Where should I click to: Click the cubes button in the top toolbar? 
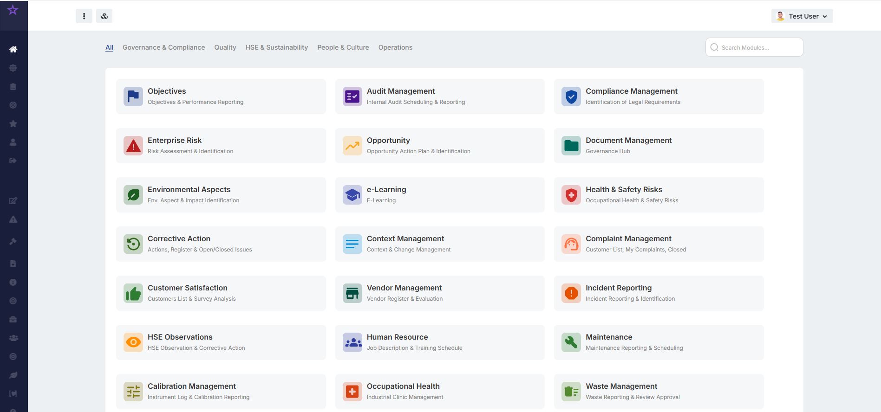[104, 16]
